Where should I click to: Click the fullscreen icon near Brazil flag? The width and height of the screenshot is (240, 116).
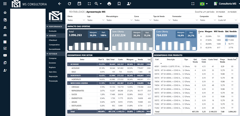click(193, 4)
